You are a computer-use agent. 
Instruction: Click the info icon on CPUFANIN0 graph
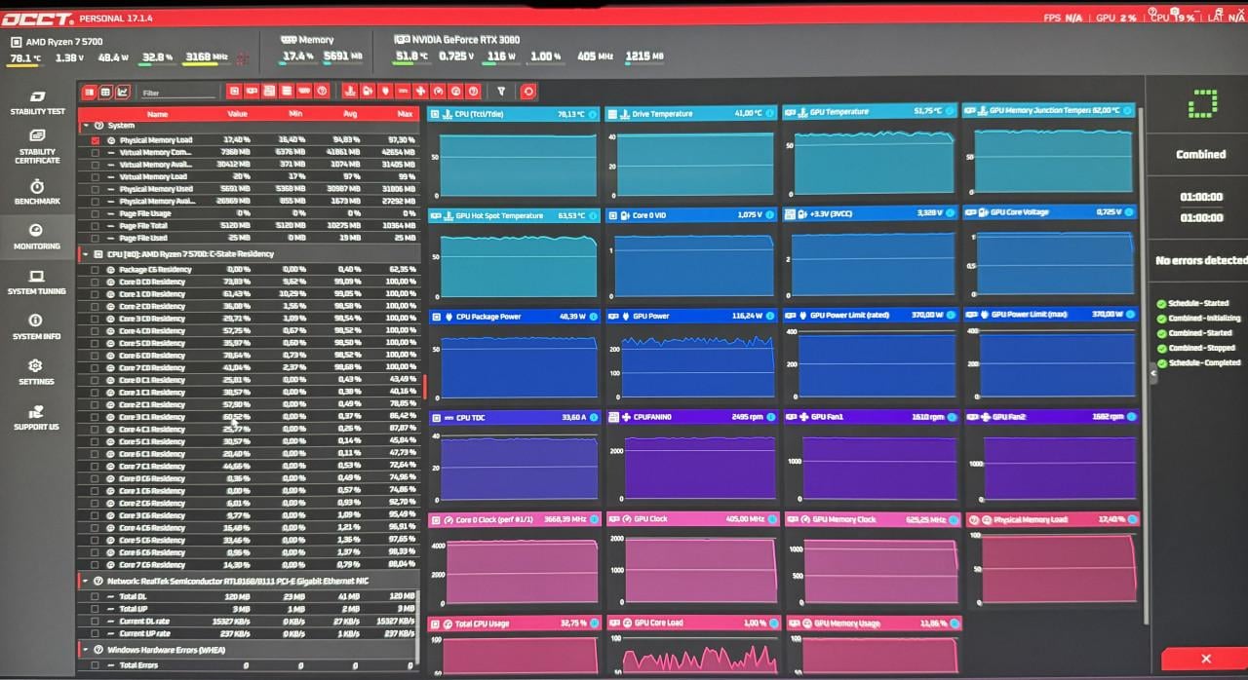coord(769,417)
